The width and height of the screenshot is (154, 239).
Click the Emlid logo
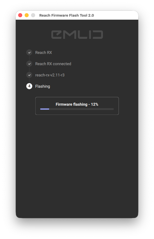coord(77,35)
